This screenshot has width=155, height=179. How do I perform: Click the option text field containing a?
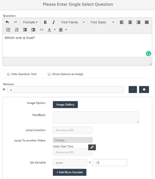[65, 90]
